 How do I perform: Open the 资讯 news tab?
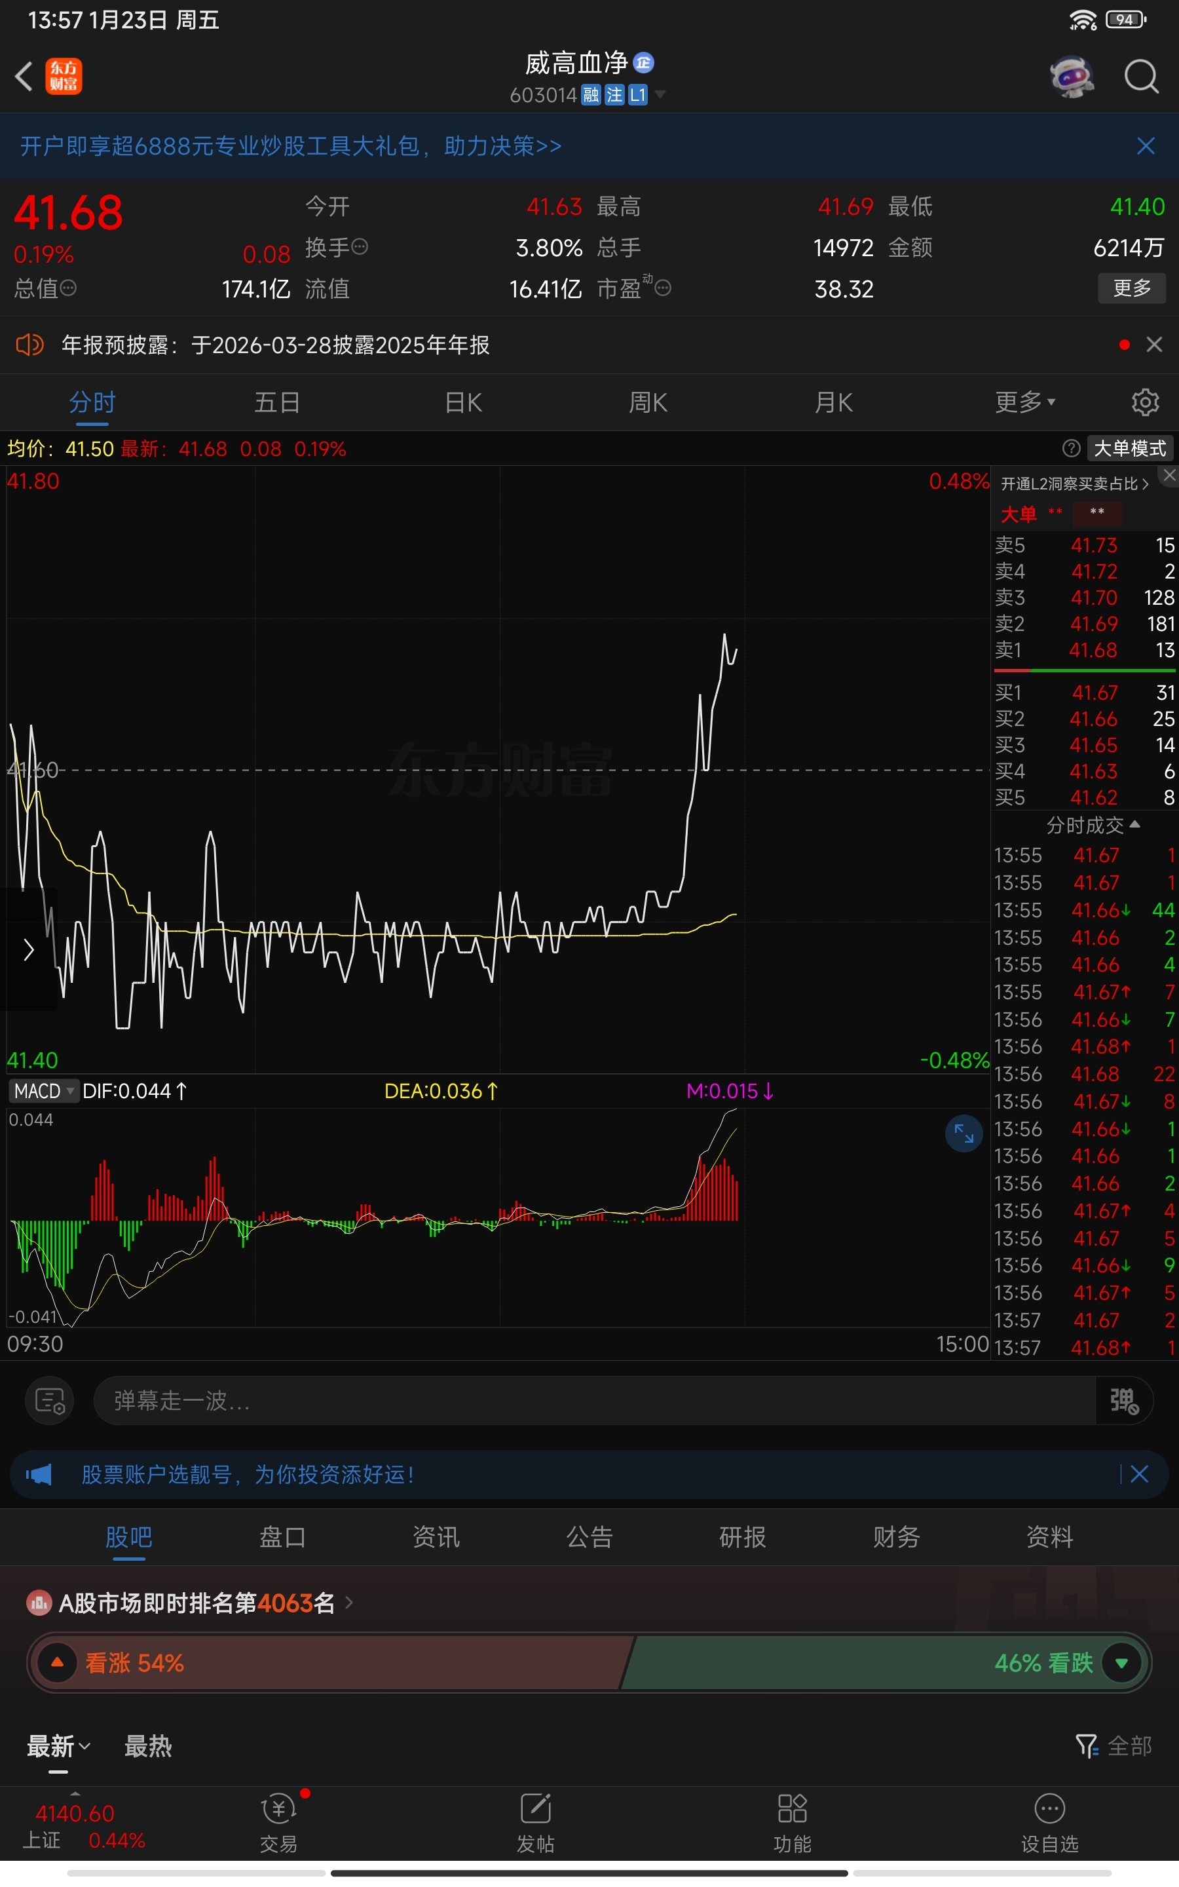(436, 1537)
